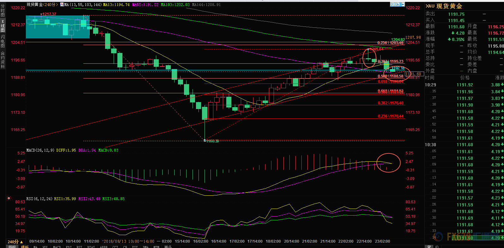Click the 0.382\1176.40 Fibonacci label

tap(390, 103)
